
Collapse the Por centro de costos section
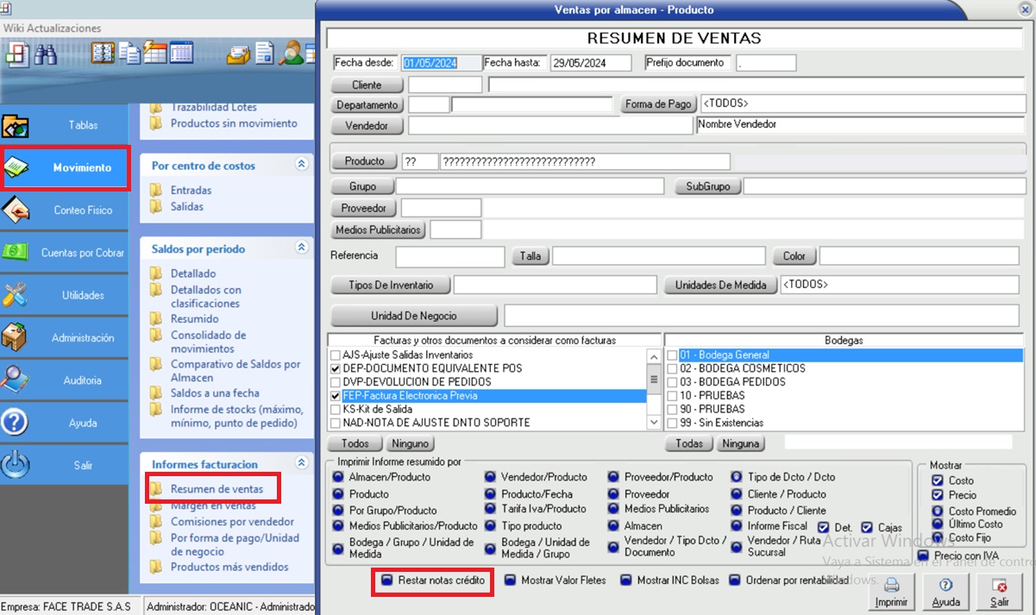tap(302, 165)
